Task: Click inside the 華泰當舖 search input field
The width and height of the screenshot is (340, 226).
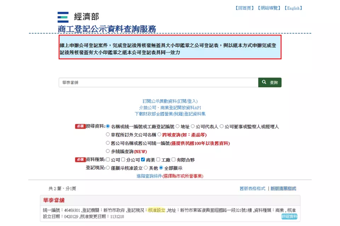Action: point(142,82)
